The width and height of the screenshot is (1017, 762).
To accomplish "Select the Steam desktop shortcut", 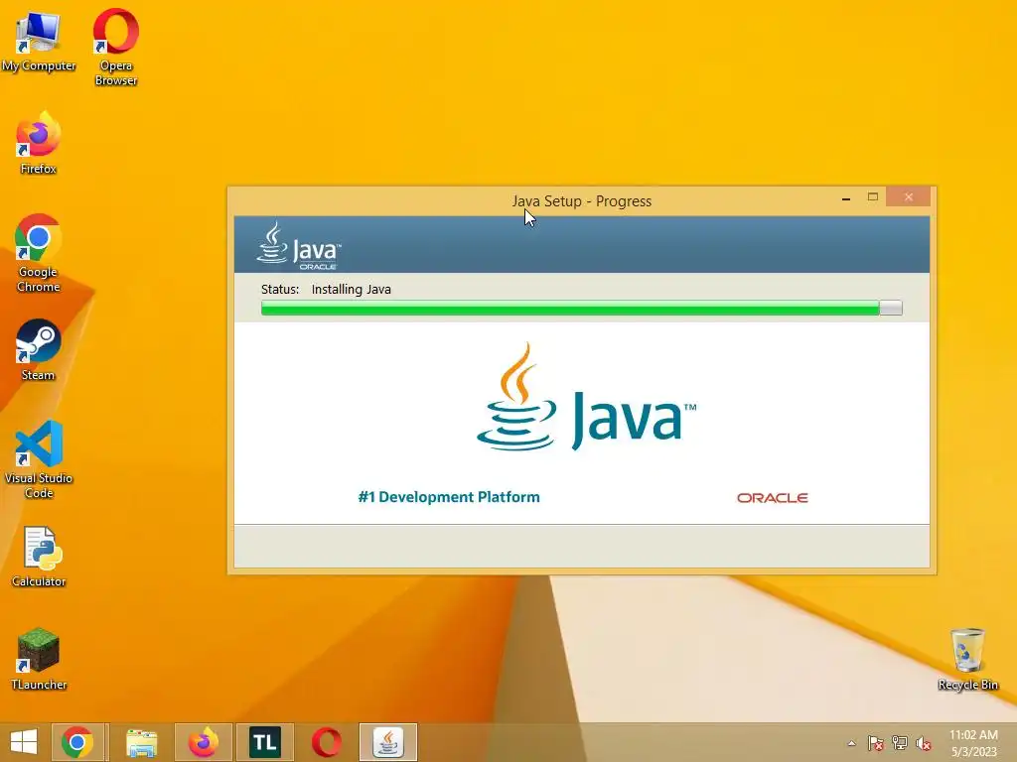I will pyautogui.click(x=39, y=350).
